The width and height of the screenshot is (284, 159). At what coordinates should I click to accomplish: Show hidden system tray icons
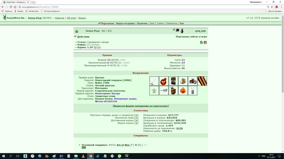click(x=259, y=156)
